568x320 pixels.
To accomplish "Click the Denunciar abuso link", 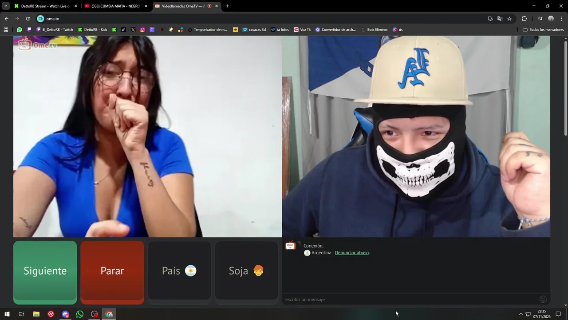I will [x=352, y=253].
